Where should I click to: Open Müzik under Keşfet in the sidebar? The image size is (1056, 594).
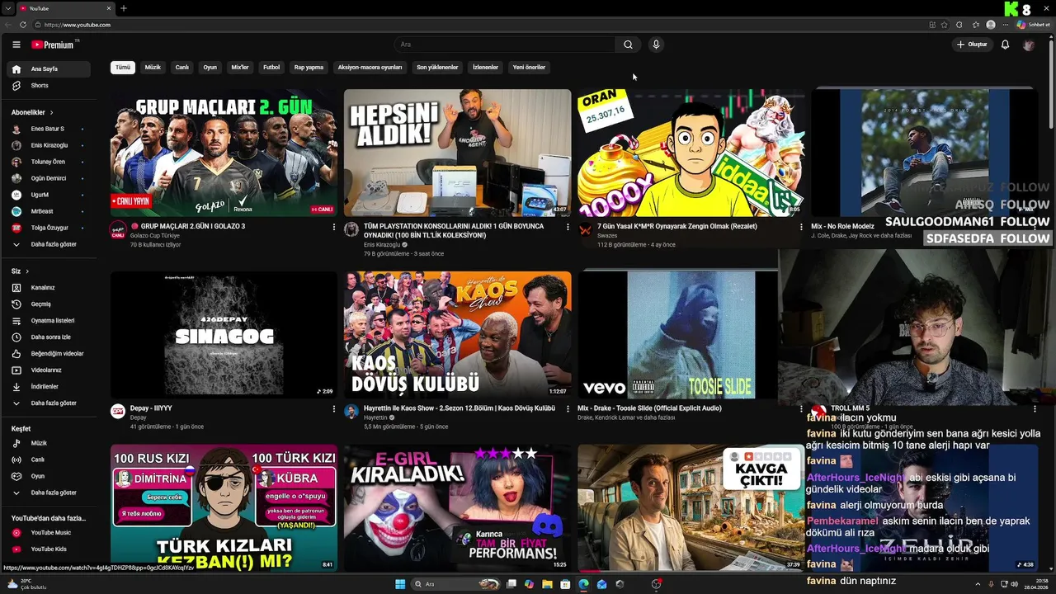click(x=49, y=444)
